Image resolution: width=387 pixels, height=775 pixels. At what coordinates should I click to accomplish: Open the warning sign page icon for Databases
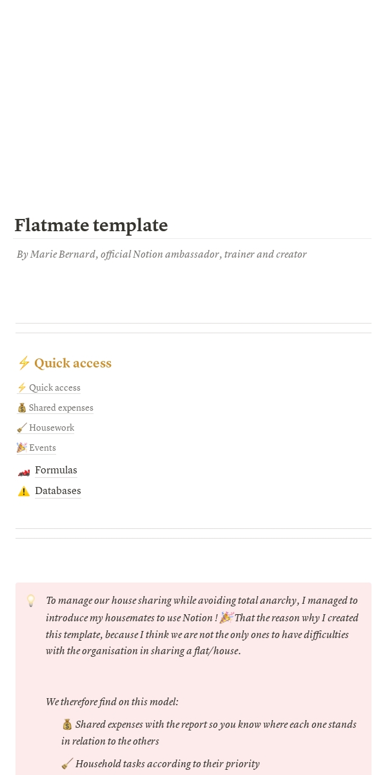coord(24,491)
